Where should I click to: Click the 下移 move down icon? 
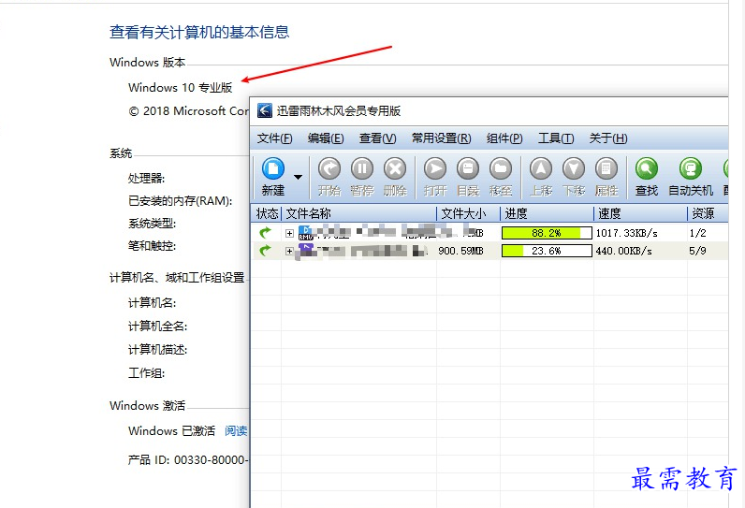[x=574, y=168]
